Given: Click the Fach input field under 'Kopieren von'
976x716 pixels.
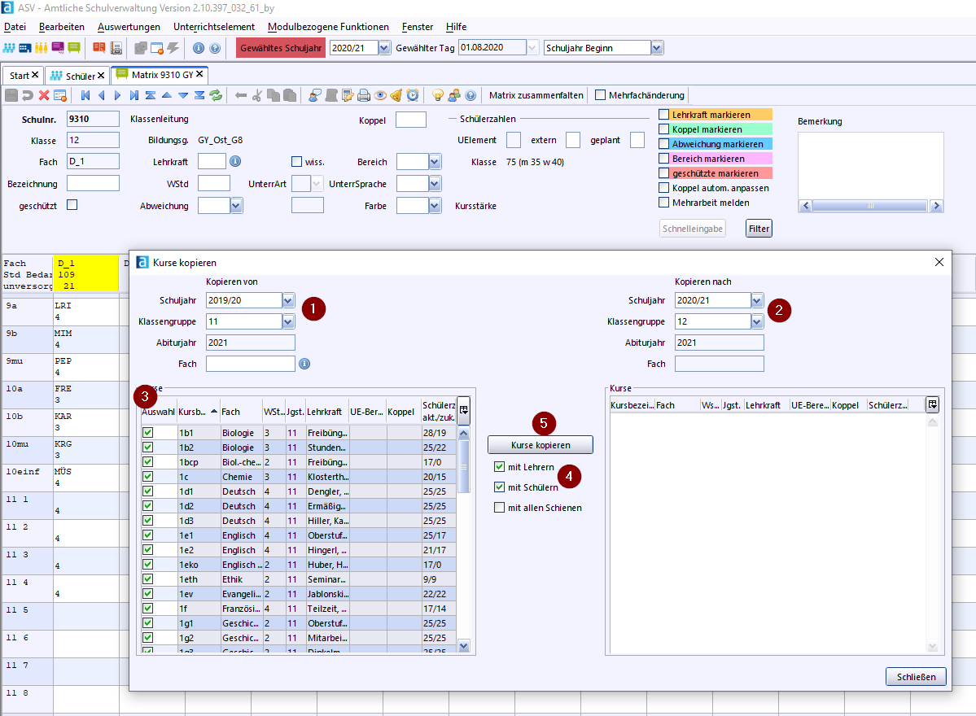Looking at the screenshot, I should tap(250, 364).
